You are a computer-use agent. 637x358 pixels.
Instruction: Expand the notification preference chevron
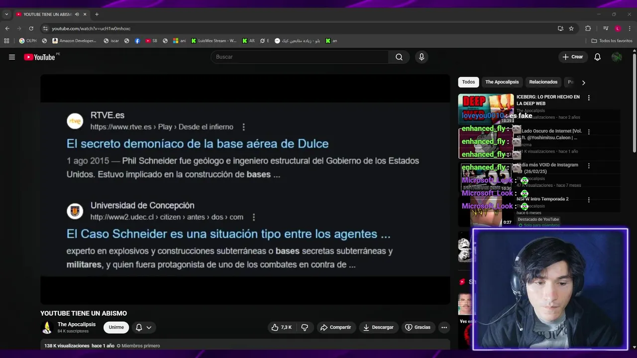(x=149, y=327)
